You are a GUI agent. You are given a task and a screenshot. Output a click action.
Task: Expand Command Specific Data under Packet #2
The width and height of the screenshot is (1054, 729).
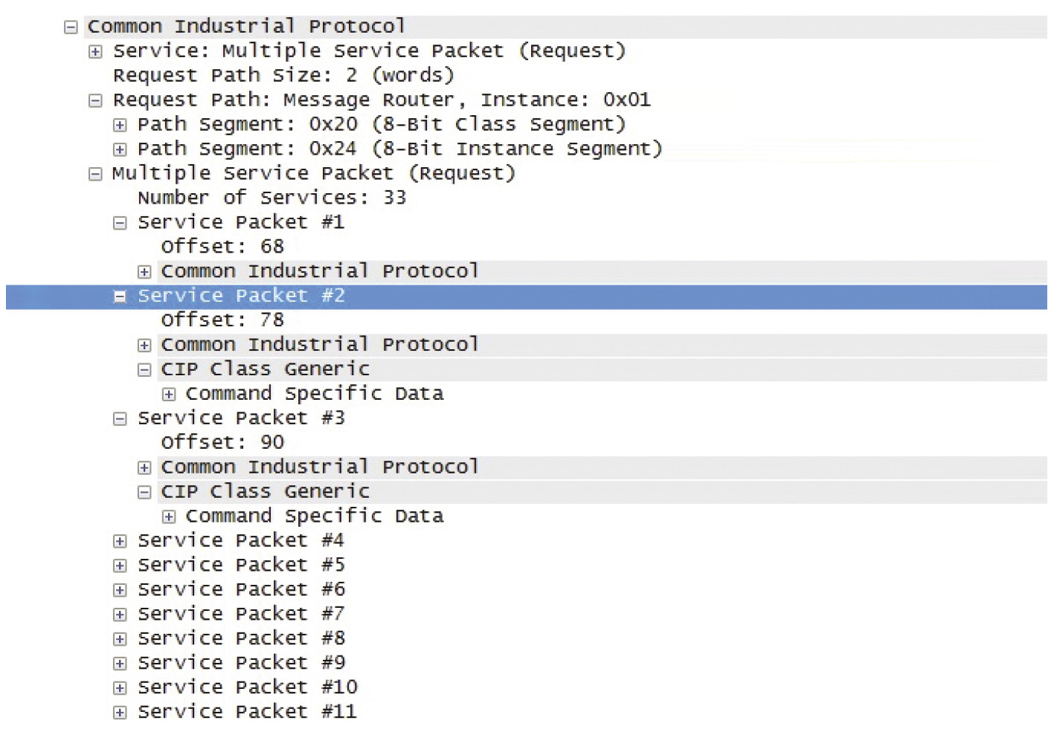pyautogui.click(x=169, y=395)
